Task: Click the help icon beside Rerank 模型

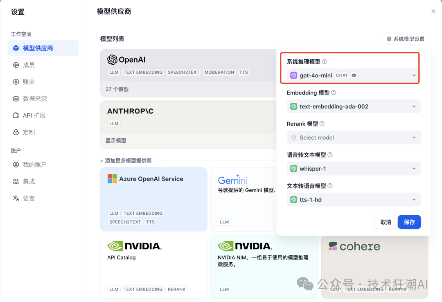Action: click(x=322, y=124)
